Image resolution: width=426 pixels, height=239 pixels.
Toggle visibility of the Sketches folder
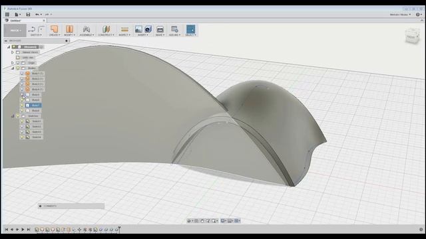[18, 116]
